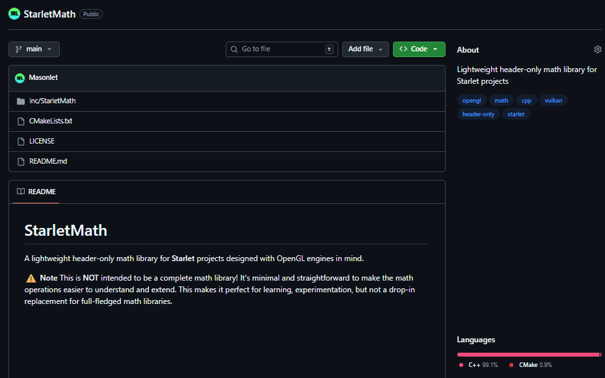Click the file icon beside README.md
This screenshot has height=378, width=605.
(x=21, y=161)
